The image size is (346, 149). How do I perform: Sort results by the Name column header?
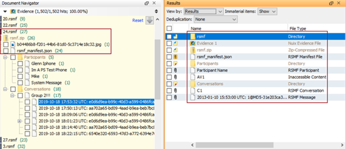pos(196,28)
